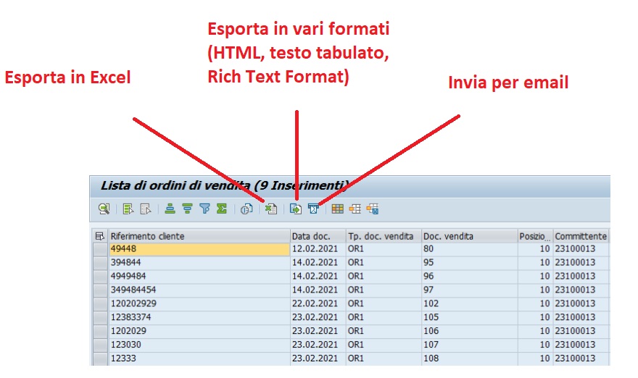Viewport: 638px width, 378px height.
Task: Click the date cell 12.02.2021
Action: coord(318,249)
